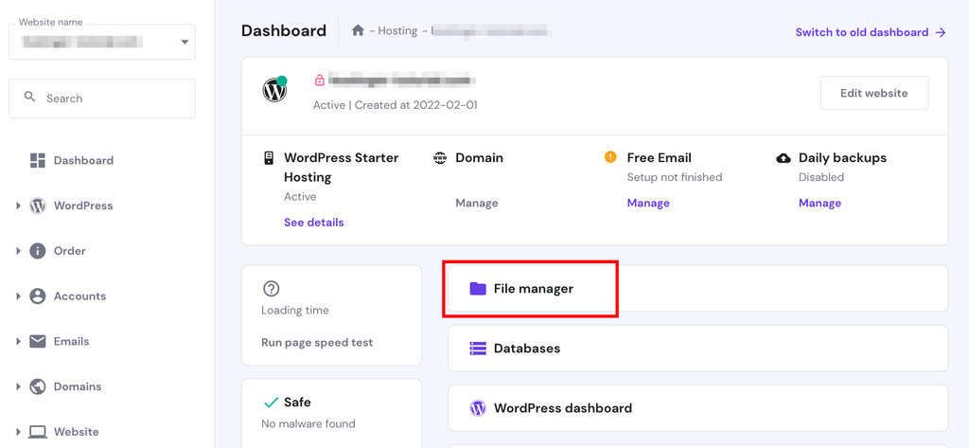
Task: Expand the Emails sidebar section arrow
Action: point(19,341)
